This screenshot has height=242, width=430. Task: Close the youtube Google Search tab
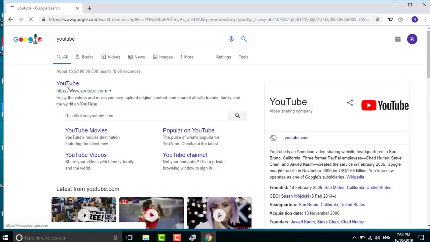tap(77, 8)
